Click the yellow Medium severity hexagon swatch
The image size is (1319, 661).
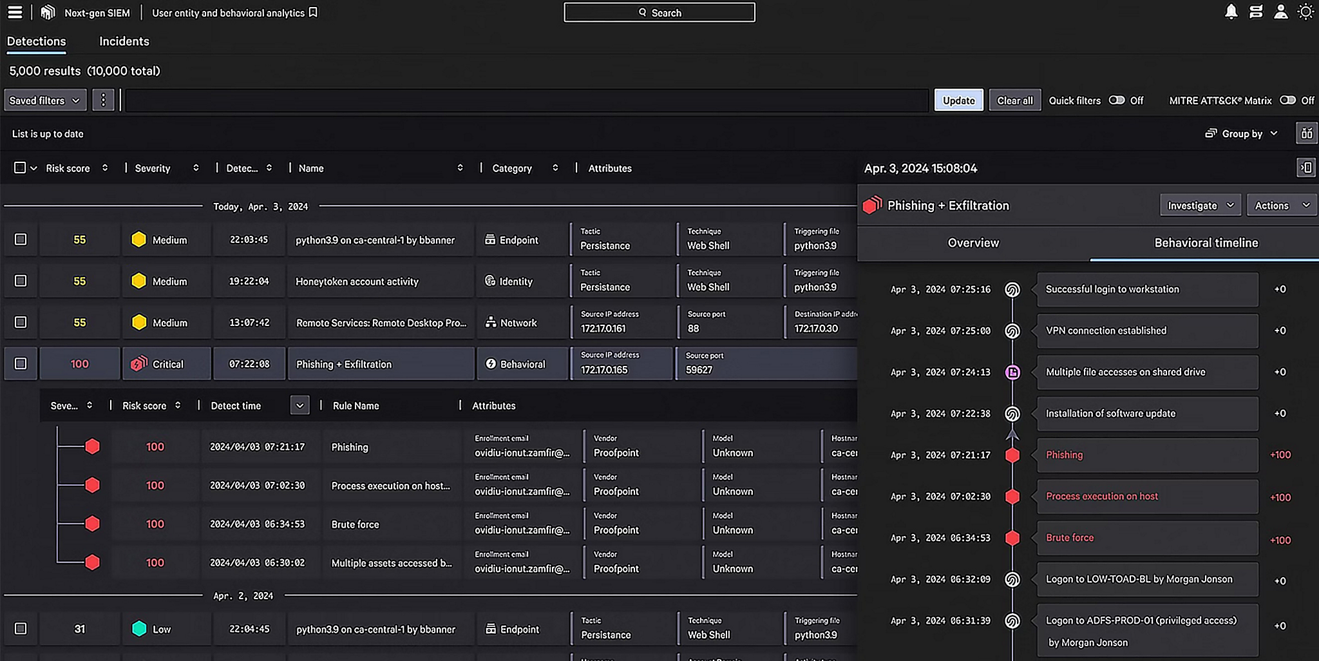click(139, 239)
